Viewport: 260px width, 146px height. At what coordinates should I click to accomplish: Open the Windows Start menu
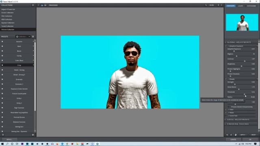tap(2, 144)
